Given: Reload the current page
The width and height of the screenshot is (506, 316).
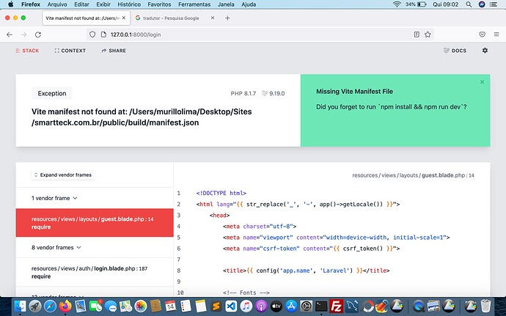Looking at the screenshot, I should pyautogui.click(x=38, y=34).
